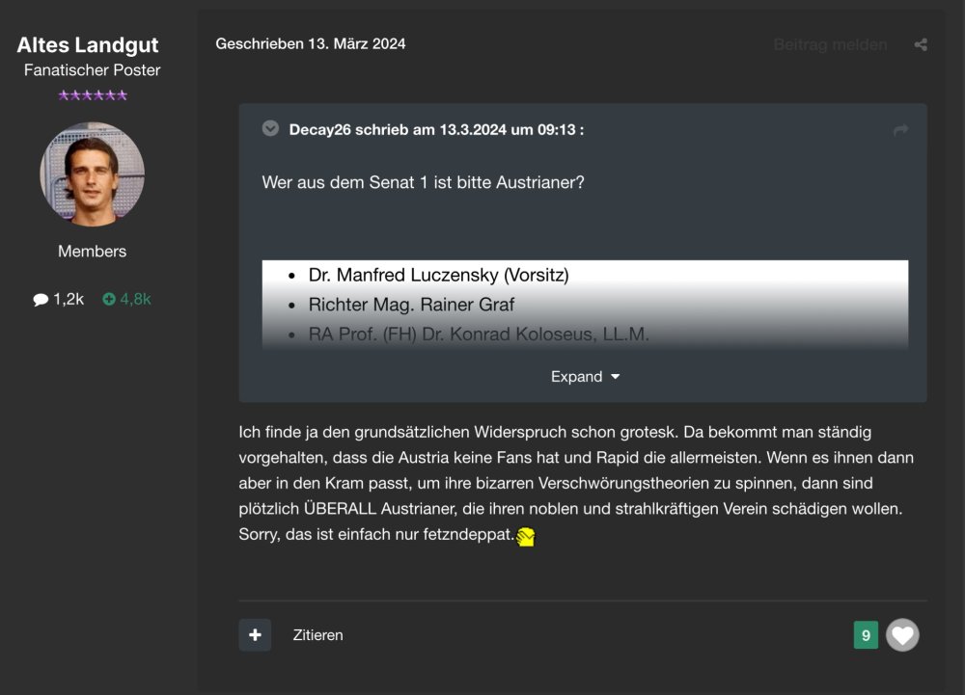Click the Decay26 quote header text

tap(436, 130)
